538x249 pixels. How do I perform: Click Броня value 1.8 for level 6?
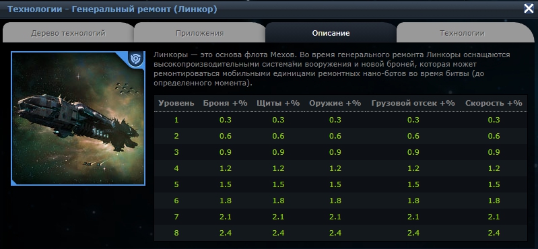pos(226,201)
